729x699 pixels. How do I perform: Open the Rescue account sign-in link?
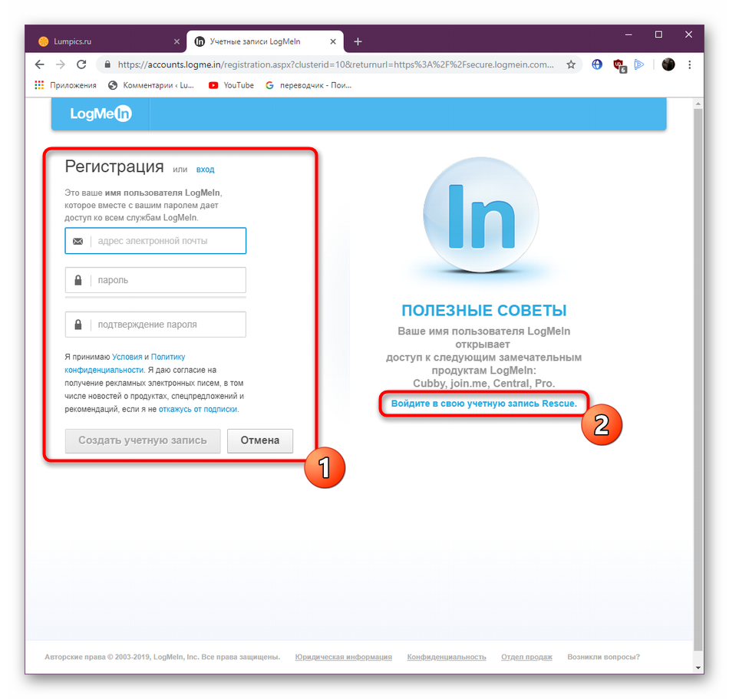point(483,404)
